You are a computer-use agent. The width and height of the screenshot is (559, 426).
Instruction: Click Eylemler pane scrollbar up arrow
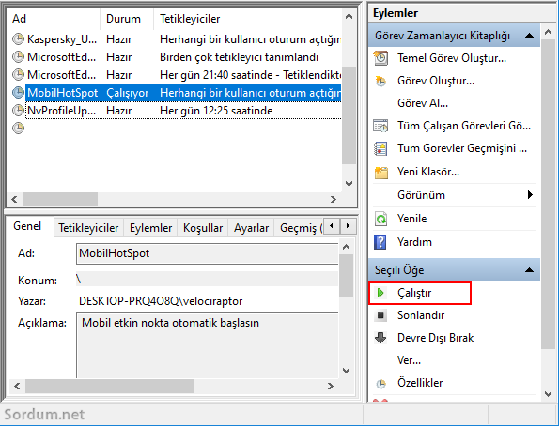[x=549, y=33]
